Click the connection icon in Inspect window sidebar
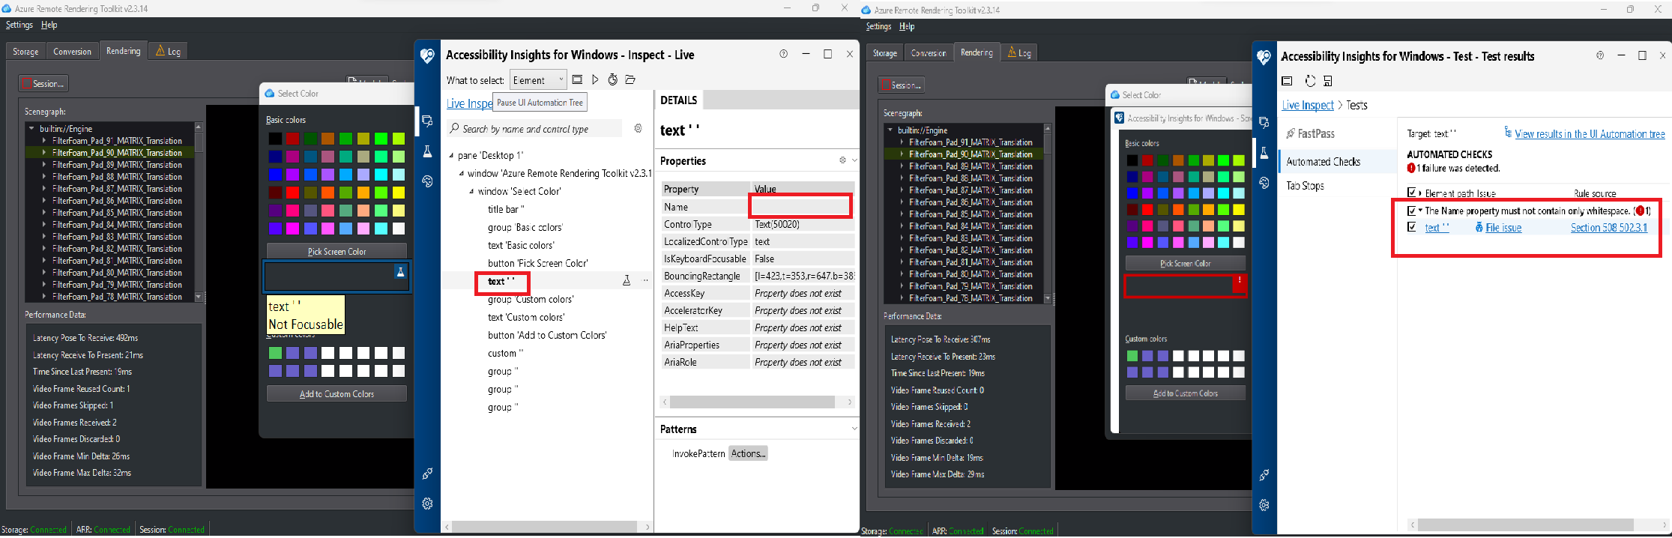 point(427,474)
